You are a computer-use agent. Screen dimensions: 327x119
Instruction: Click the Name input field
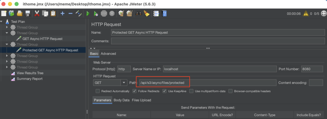pos(218,33)
